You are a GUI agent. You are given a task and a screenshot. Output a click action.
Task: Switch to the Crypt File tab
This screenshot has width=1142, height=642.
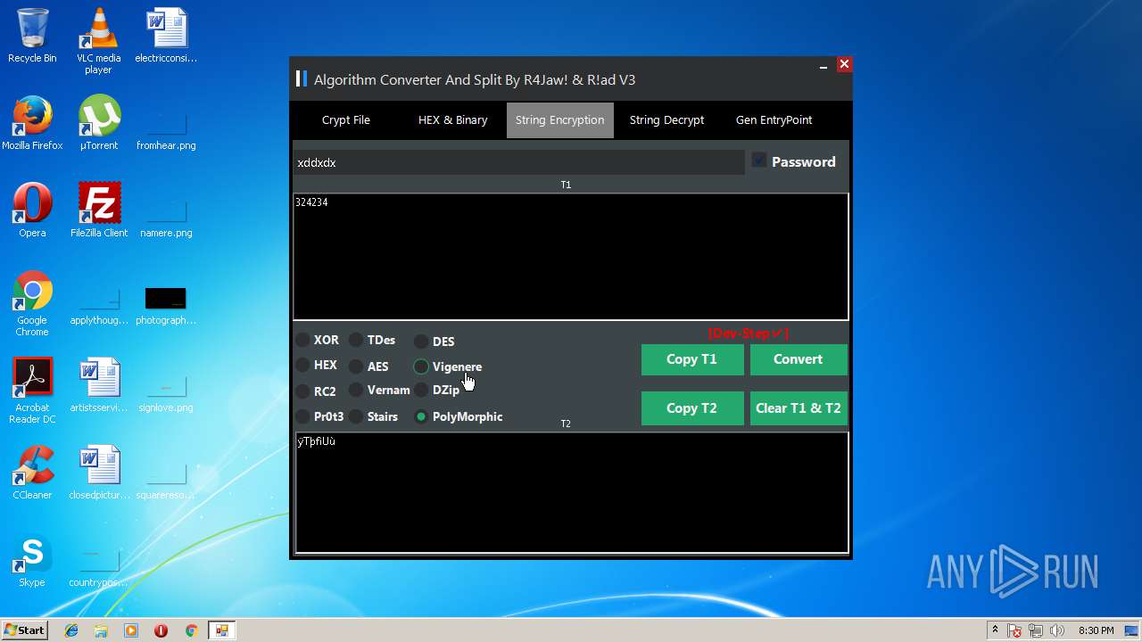346,119
